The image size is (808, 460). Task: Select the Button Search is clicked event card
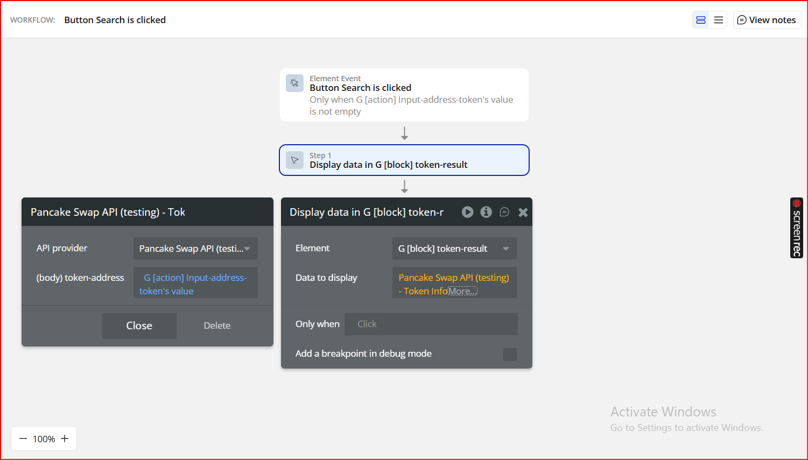[x=404, y=95]
